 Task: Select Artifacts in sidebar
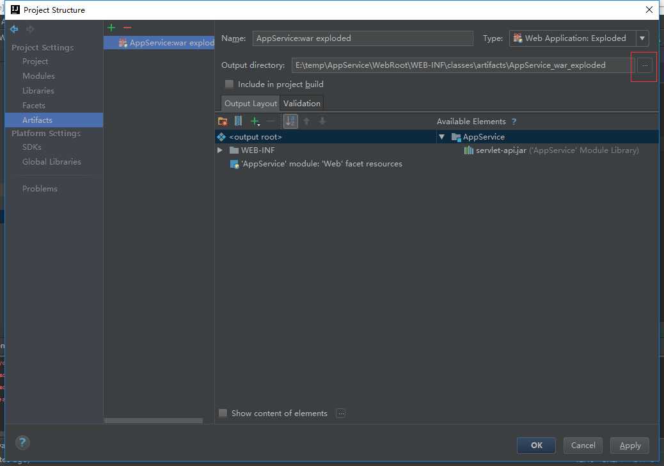[54, 120]
